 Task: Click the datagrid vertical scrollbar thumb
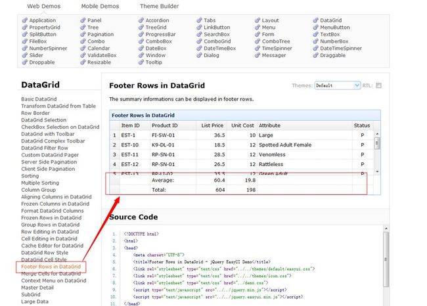point(377,143)
